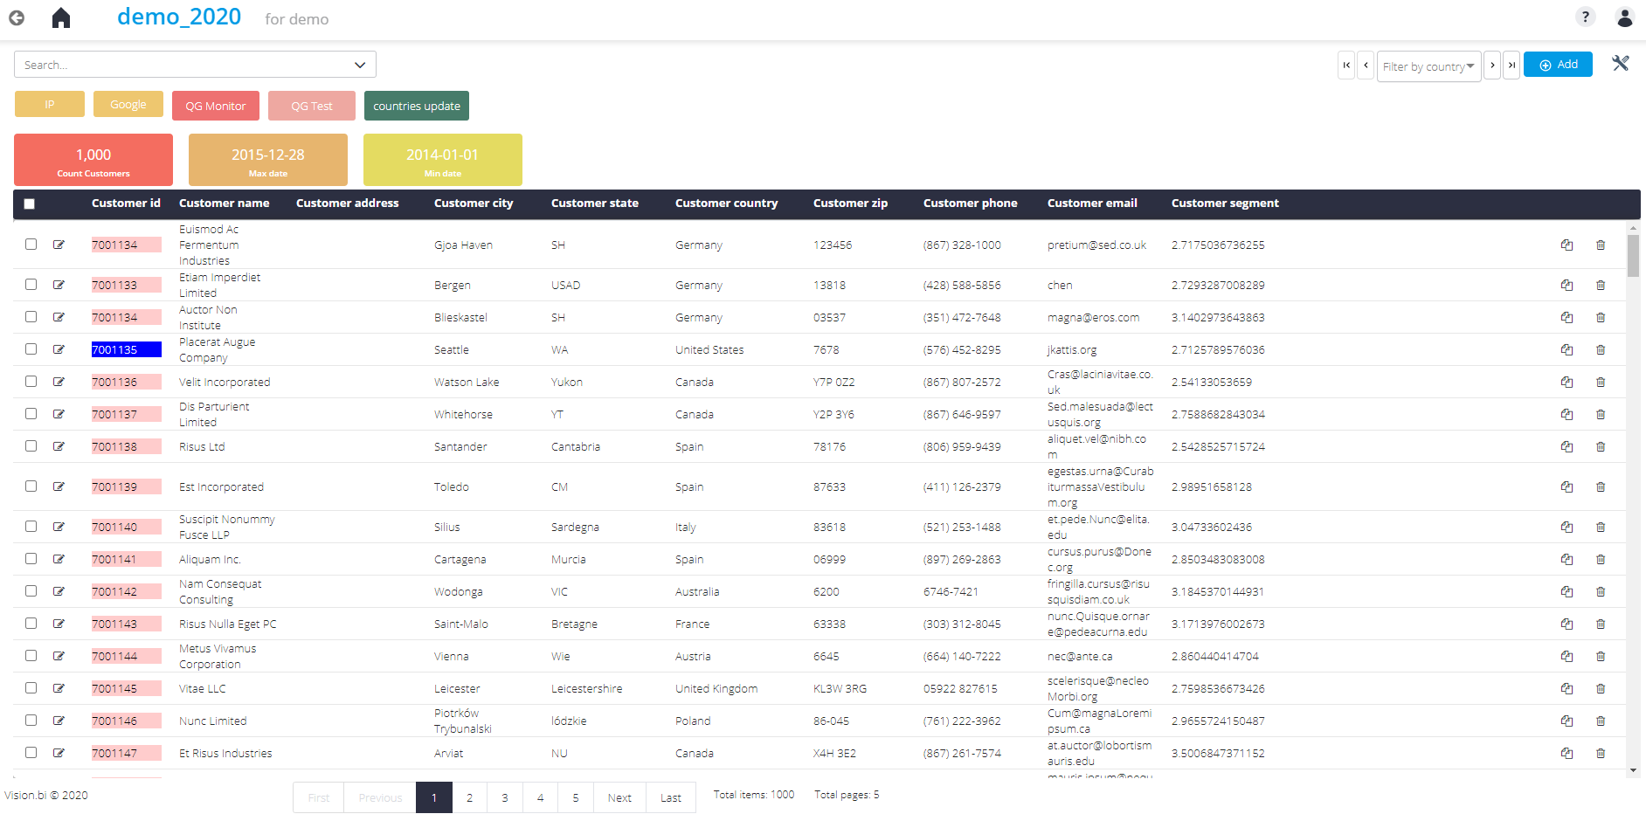The width and height of the screenshot is (1646, 814).
Task: Check the row for Etiam Imperdiet Limited
Action: (31, 284)
